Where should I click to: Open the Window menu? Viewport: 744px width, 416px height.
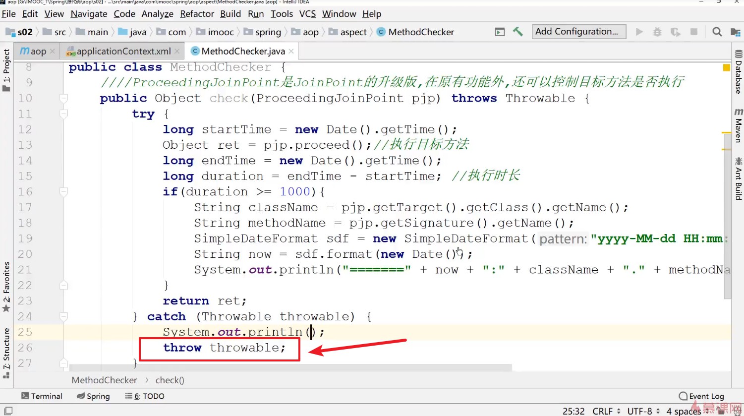(x=339, y=14)
